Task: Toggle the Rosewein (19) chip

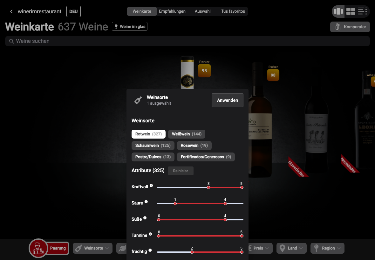Action: tap(194, 146)
